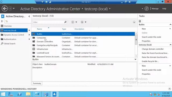Switch navigation pane to tree view
Viewport: 172px width, 97px height.
pos(7,21)
